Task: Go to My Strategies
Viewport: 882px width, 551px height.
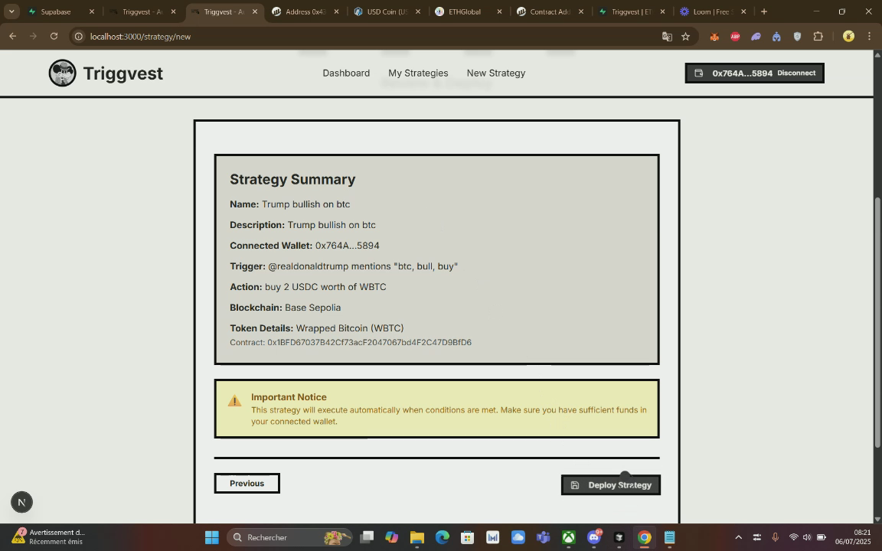Action: click(418, 73)
